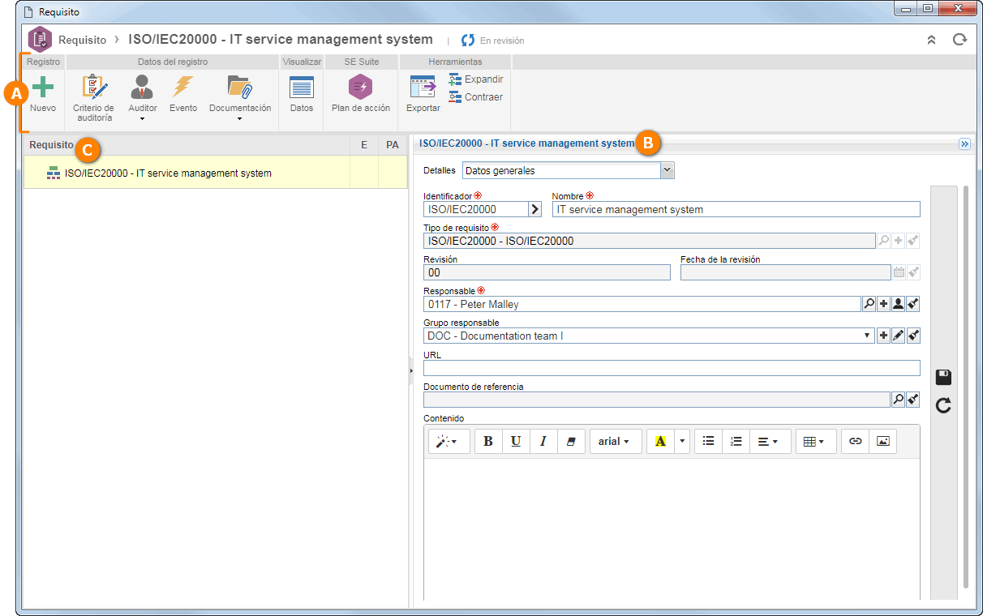Click the Requisito breadcrumb link
Image resolution: width=983 pixels, height=616 pixels.
pyautogui.click(x=82, y=40)
